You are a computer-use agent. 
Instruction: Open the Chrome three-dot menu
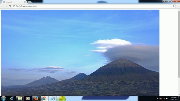click(x=178, y=6)
